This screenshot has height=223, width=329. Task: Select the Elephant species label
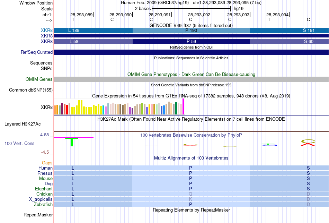coord(44,189)
